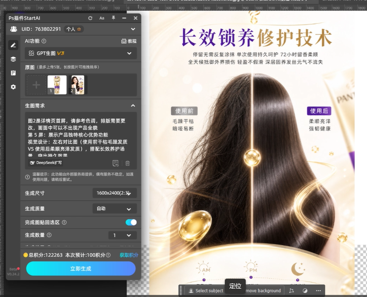Viewport: 367px width, 297px height.
Task: Show the AI功能 info tooltip icon
Action: (44, 41)
